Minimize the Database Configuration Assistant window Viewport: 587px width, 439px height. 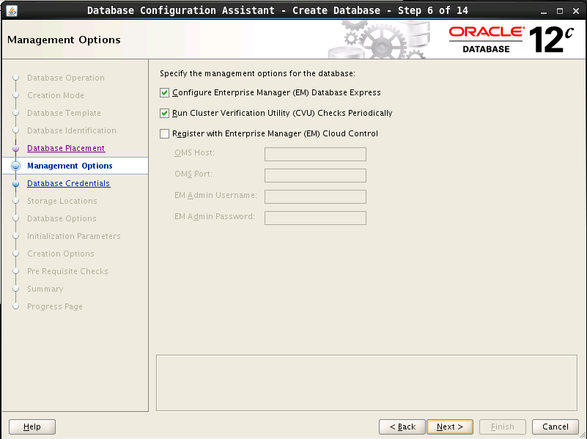[544, 10]
